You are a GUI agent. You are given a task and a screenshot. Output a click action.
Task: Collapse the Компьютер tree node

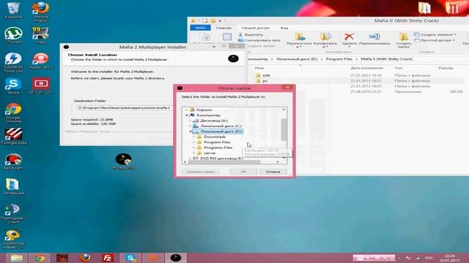[187, 115]
